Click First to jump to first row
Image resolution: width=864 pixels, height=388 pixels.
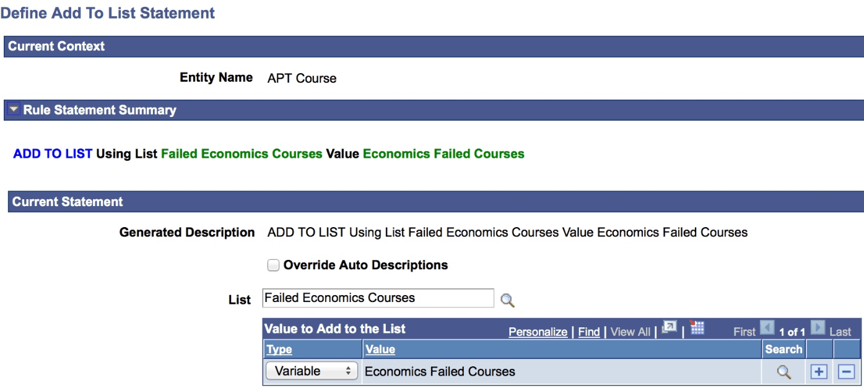click(746, 330)
